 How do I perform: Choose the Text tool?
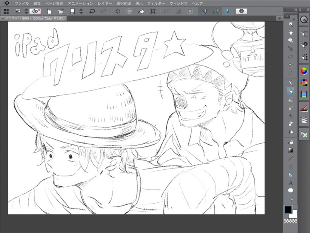point(291,183)
